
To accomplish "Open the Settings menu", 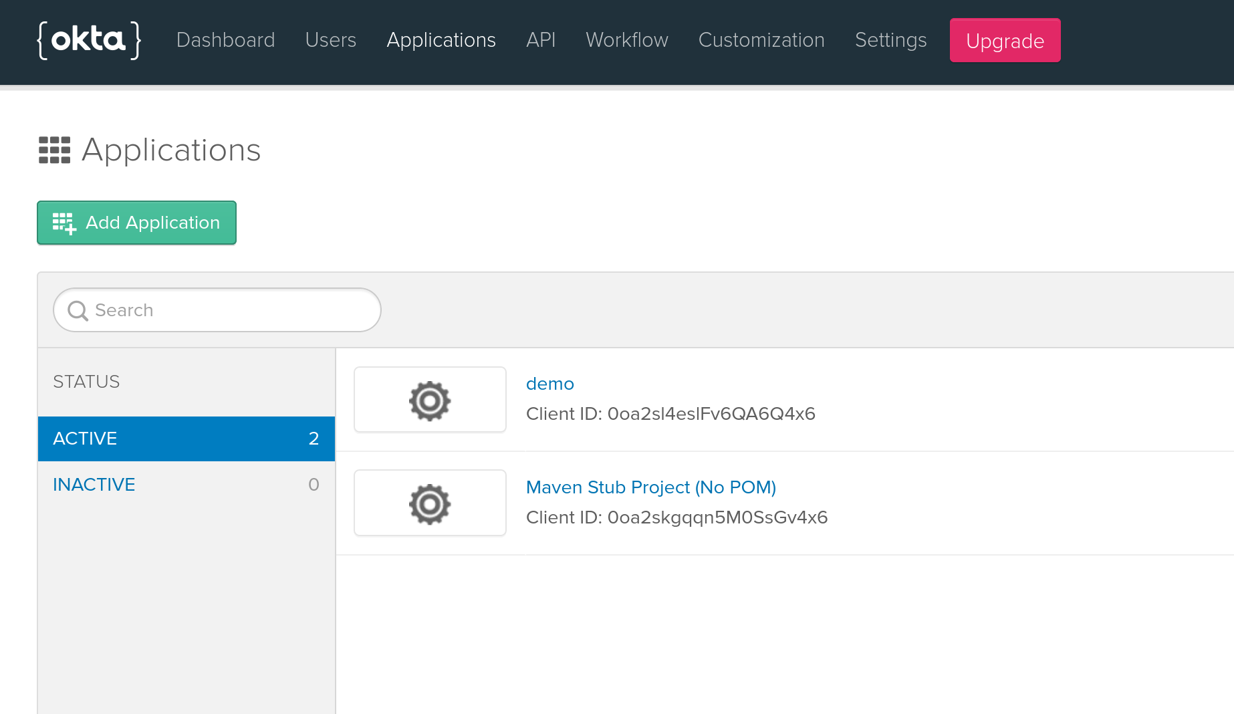I will pyautogui.click(x=890, y=40).
